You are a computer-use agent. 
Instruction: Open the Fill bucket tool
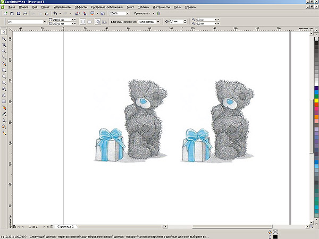[4, 126]
